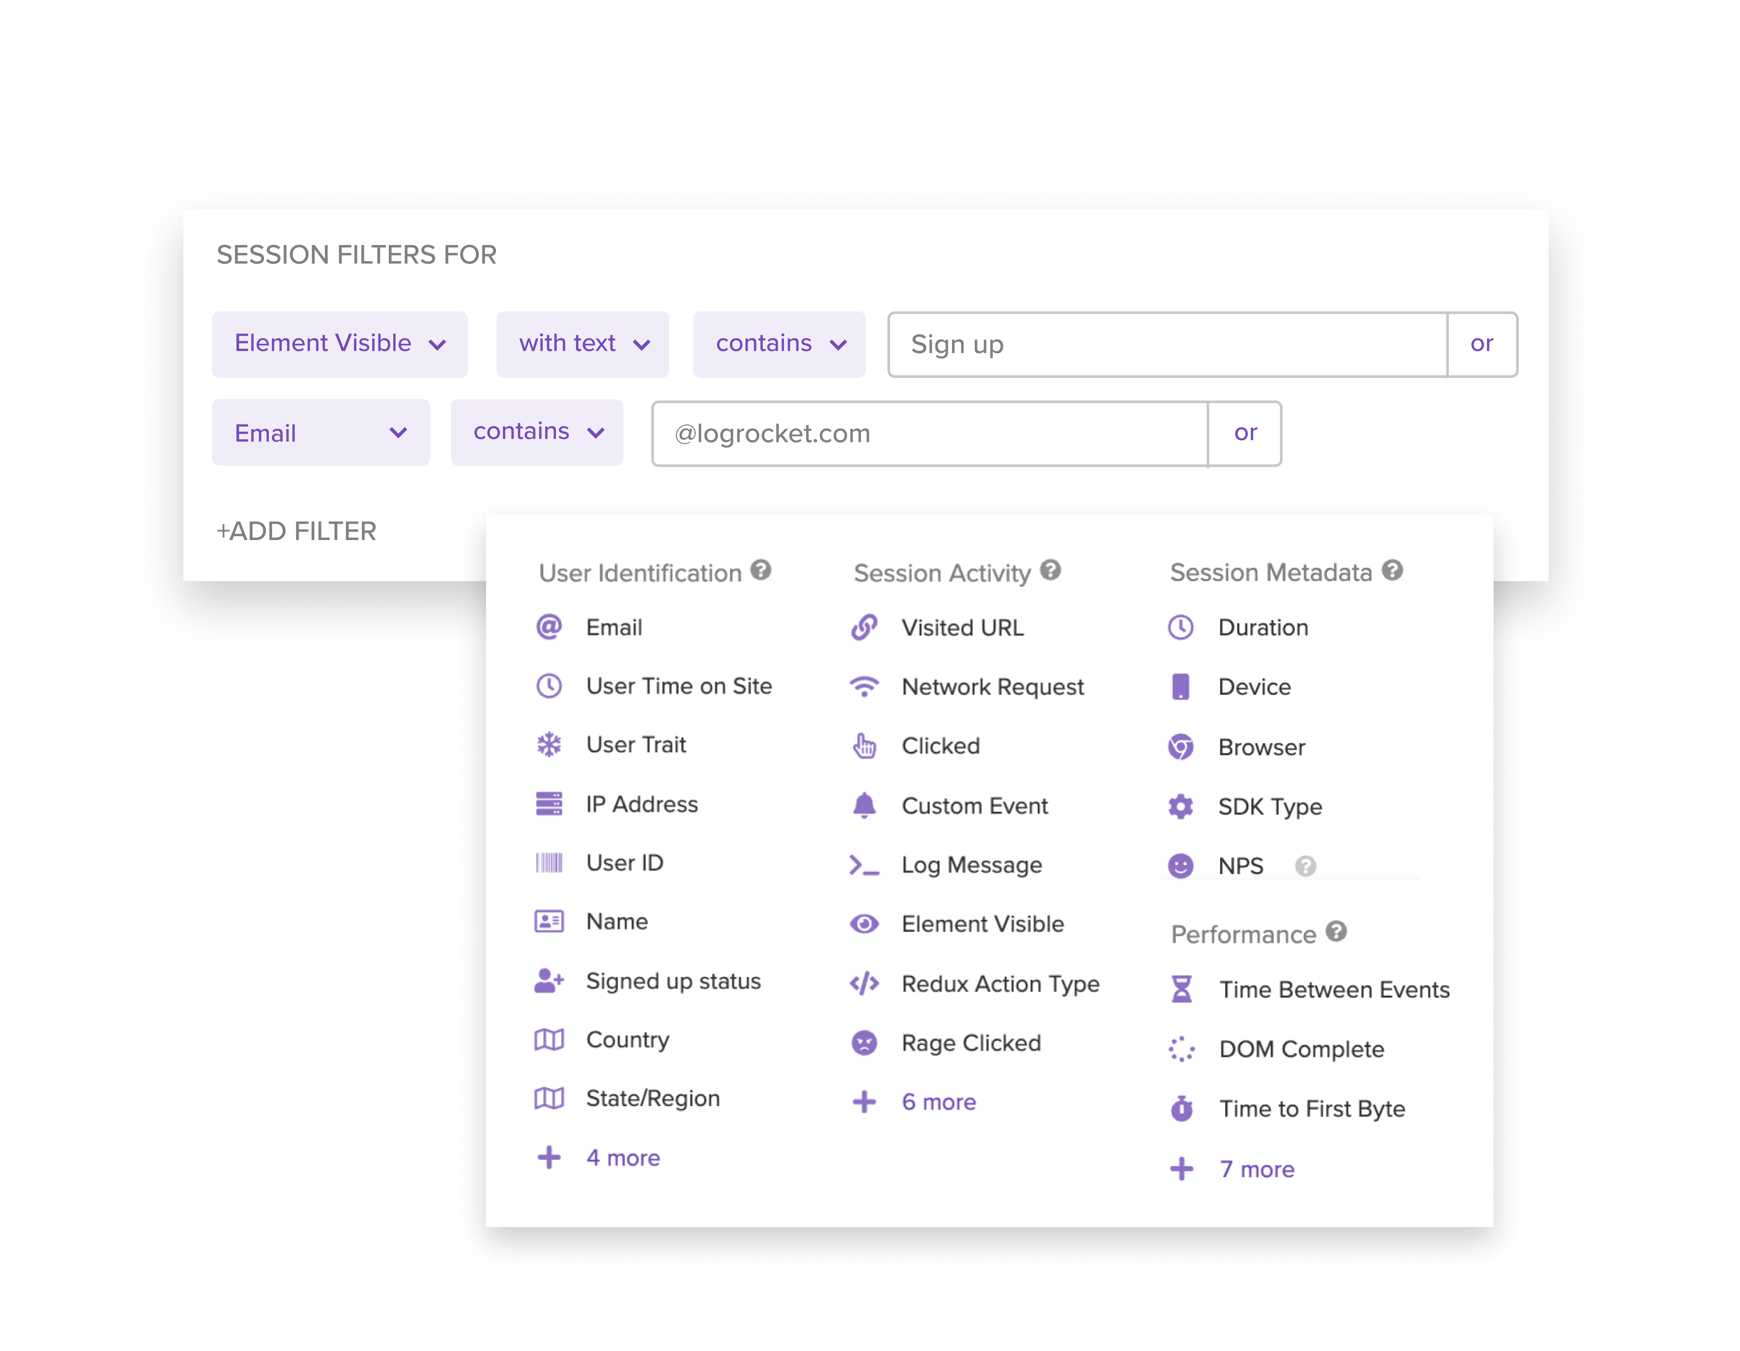
Task: Click the Element Visible eye icon
Action: [864, 924]
